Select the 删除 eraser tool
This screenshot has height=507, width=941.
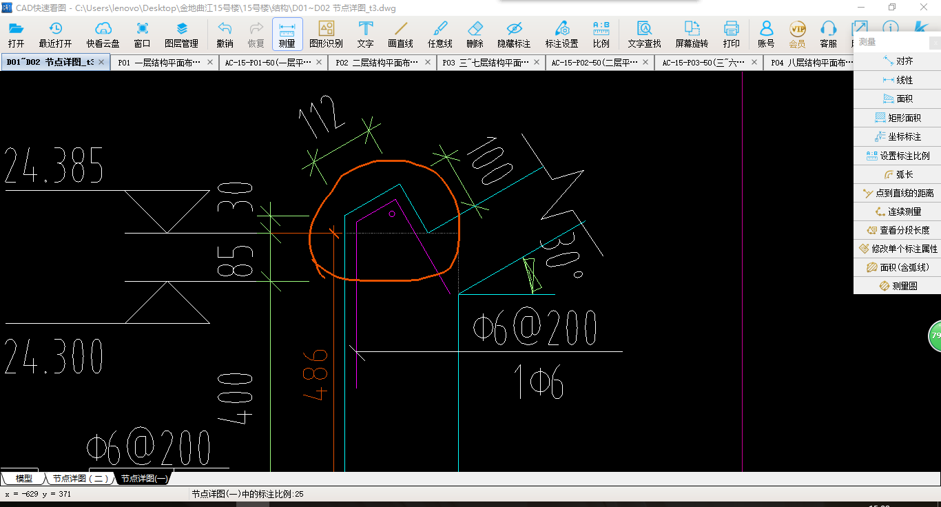point(475,34)
